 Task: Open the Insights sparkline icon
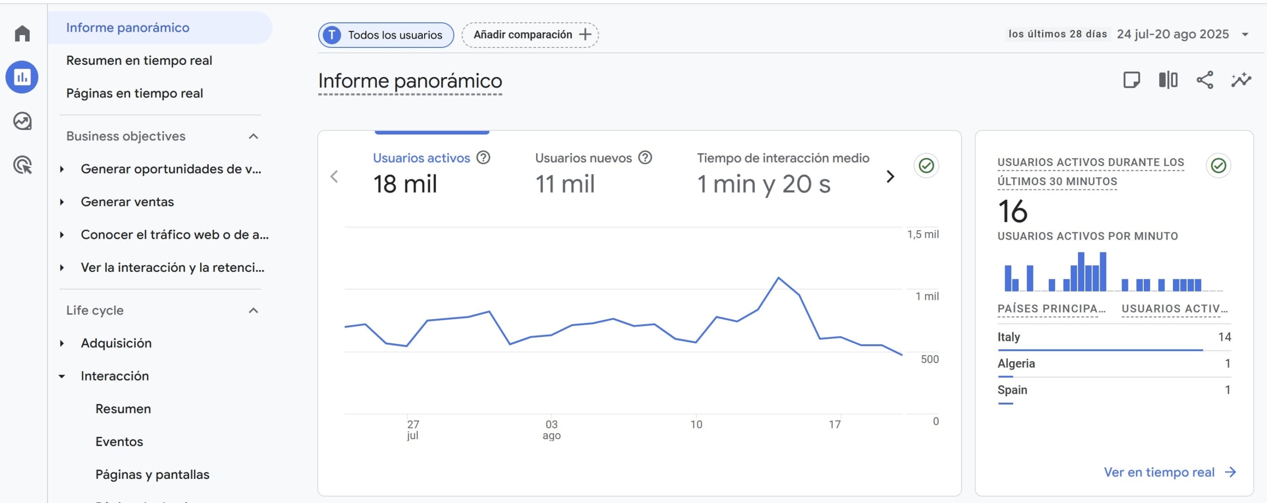click(x=1241, y=80)
